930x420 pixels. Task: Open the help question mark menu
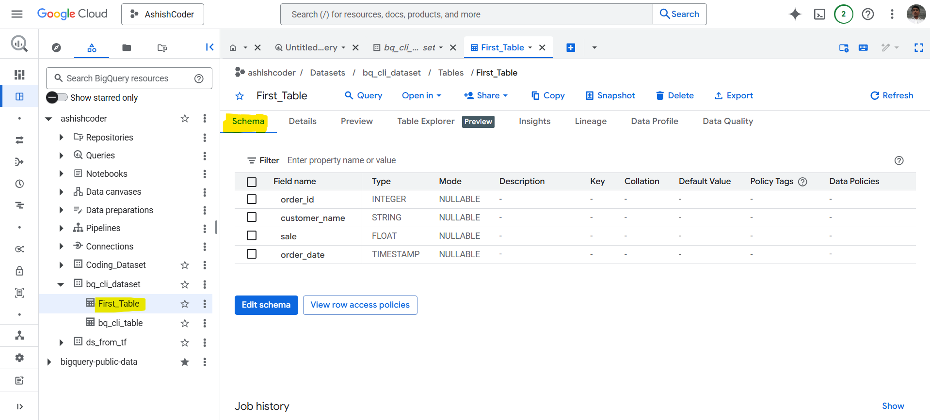(868, 14)
